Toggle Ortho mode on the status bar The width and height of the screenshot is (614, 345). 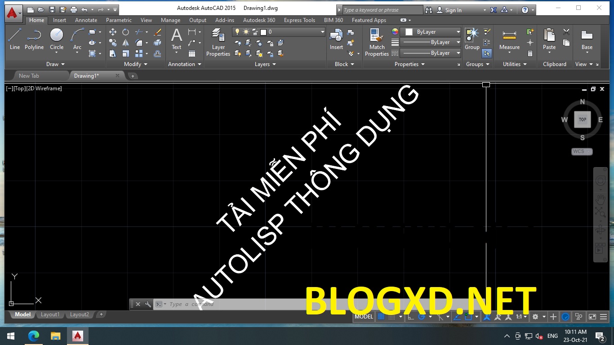[410, 317]
